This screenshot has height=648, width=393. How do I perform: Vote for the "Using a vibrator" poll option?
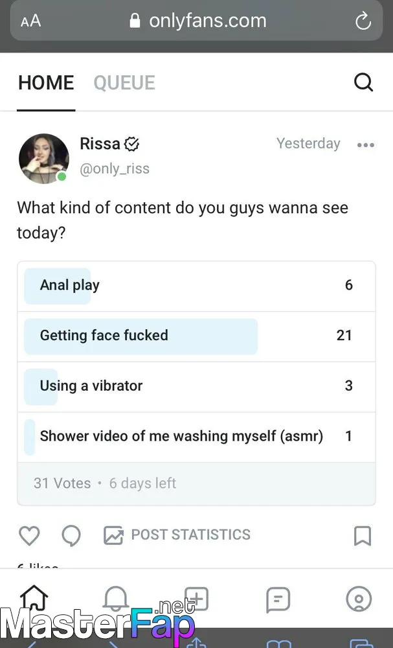tap(197, 387)
